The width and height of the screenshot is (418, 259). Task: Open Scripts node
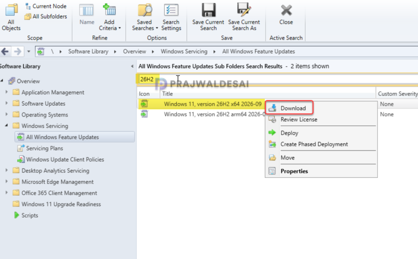[29, 215]
